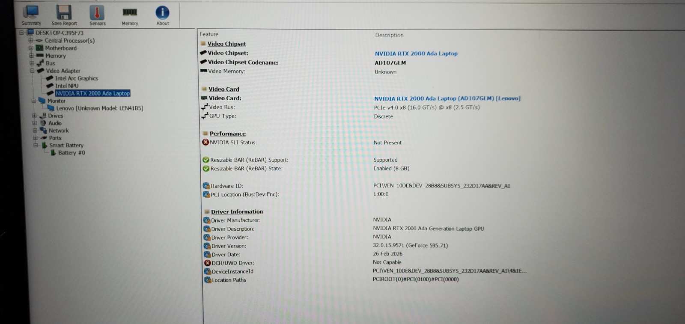685x324 pixels.
Task: Expand the Central Processor(s) node
Action: coord(30,41)
